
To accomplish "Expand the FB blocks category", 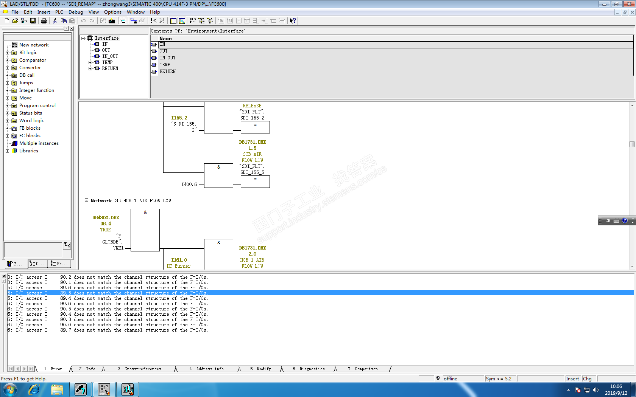I will pyautogui.click(x=7, y=128).
